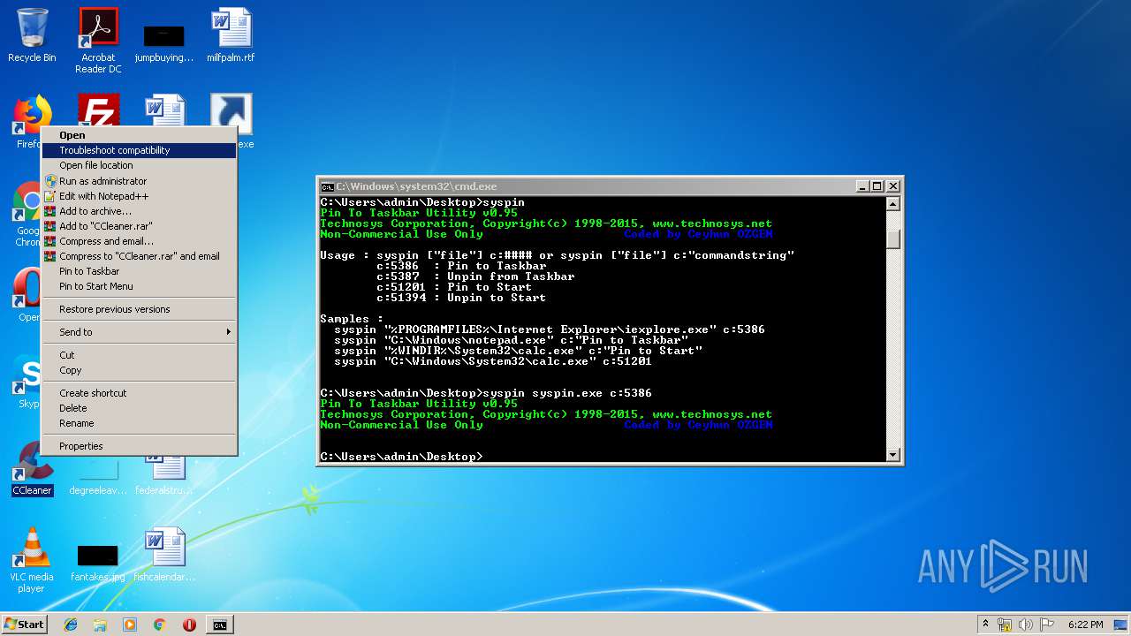Screen dimensions: 1131x636
Task: Choose Pin to Taskbar
Action: pyautogui.click(x=140, y=271)
